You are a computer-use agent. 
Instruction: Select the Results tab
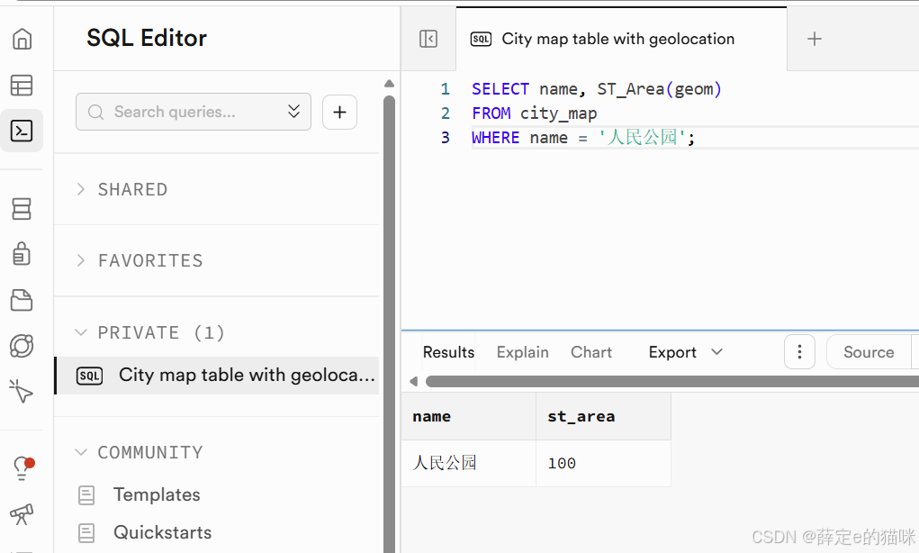pos(448,352)
